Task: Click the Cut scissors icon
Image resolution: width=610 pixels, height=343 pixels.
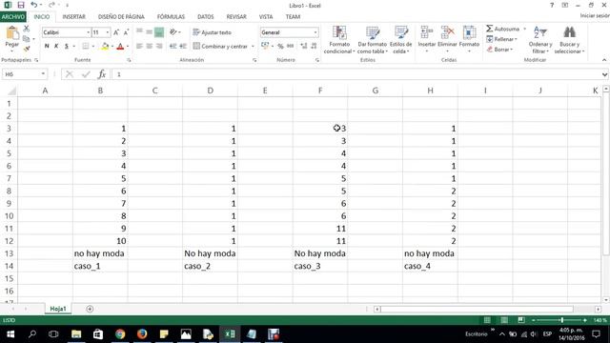Action: (x=27, y=29)
